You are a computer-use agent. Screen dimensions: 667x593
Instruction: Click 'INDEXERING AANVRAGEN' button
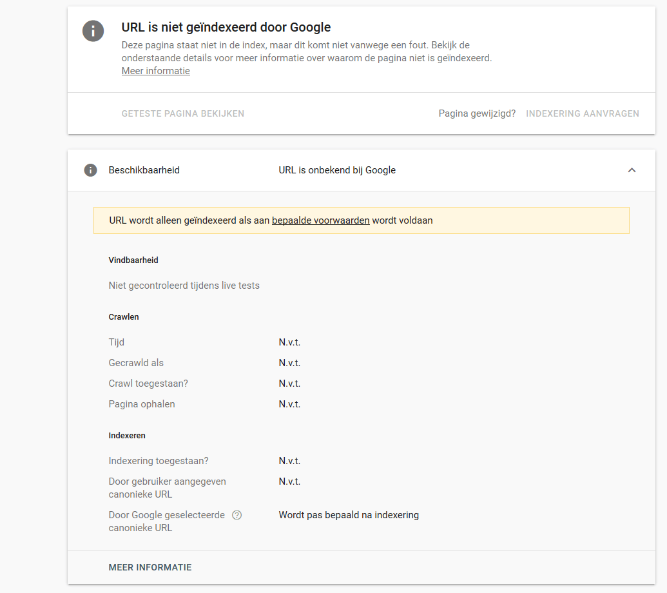pos(583,113)
